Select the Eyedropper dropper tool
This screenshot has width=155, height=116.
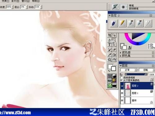109,55
